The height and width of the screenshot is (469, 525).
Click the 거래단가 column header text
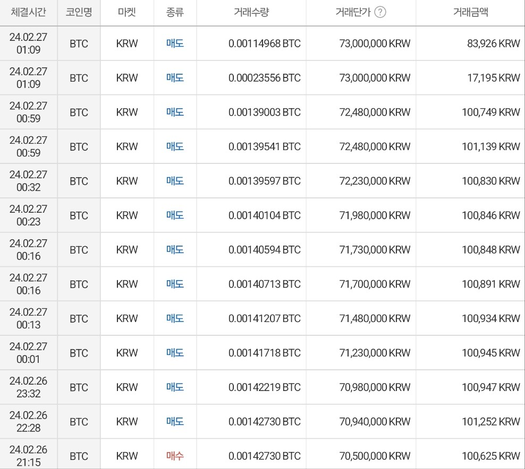coord(353,12)
